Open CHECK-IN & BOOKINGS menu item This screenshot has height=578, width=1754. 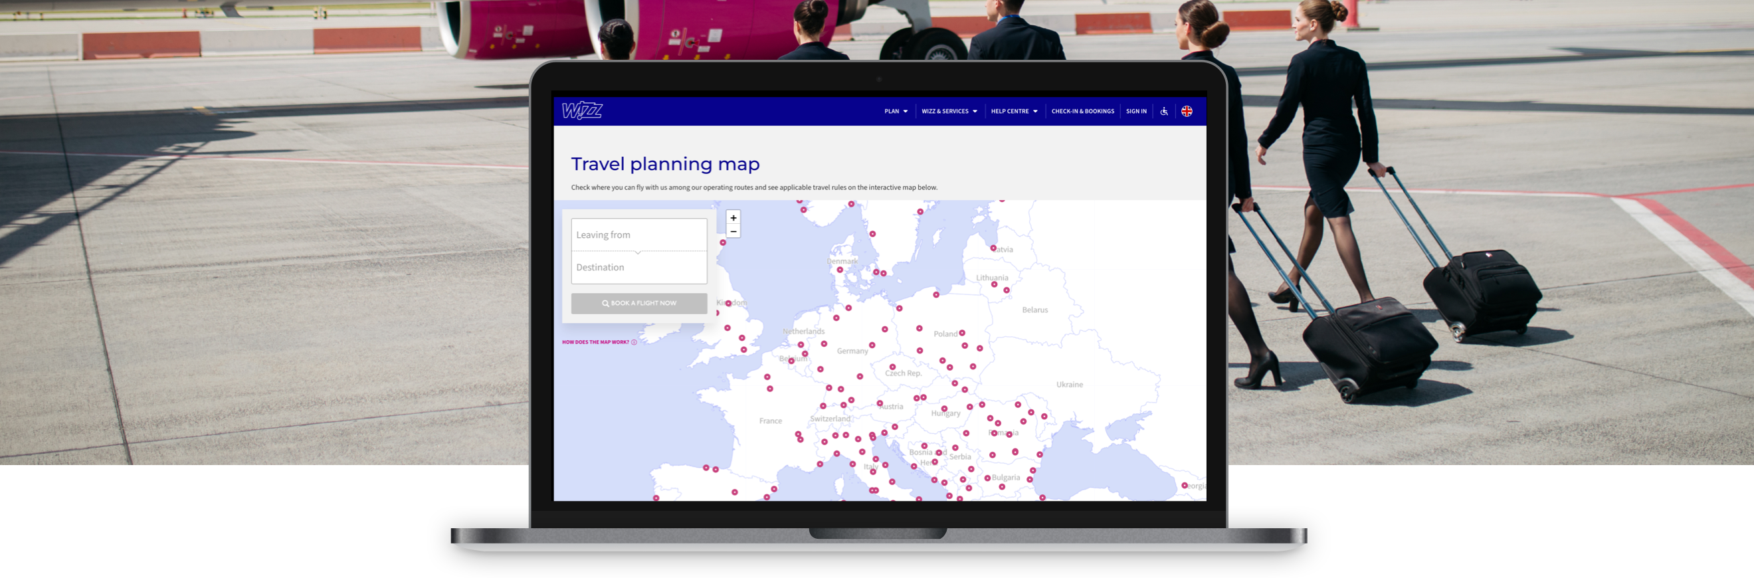pyautogui.click(x=1083, y=112)
